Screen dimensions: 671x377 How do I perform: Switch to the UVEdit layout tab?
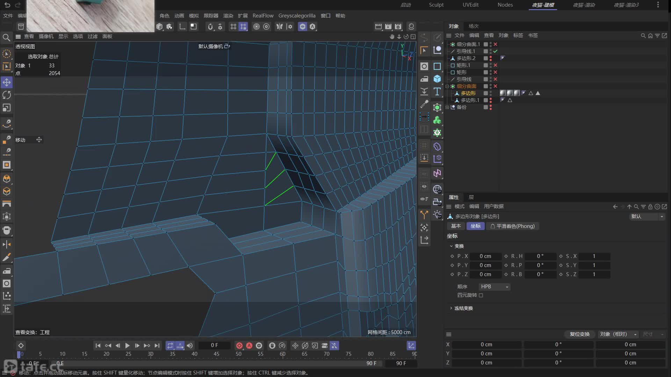click(x=470, y=5)
